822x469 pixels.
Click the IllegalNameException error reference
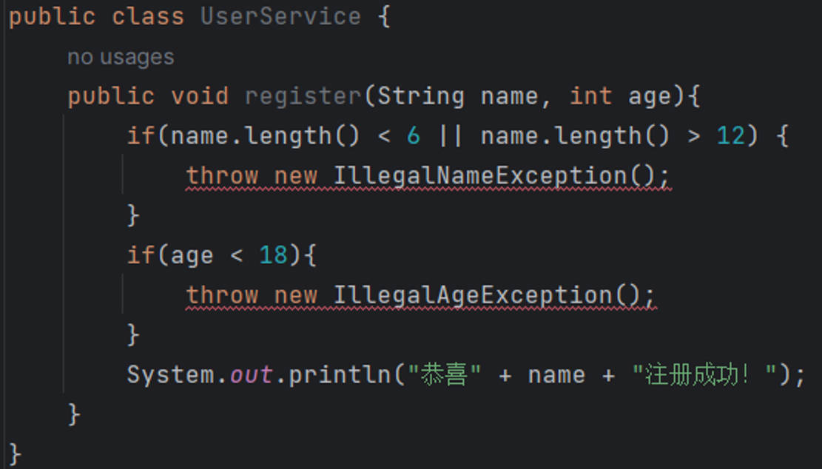pyautogui.click(x=479, y=176)
